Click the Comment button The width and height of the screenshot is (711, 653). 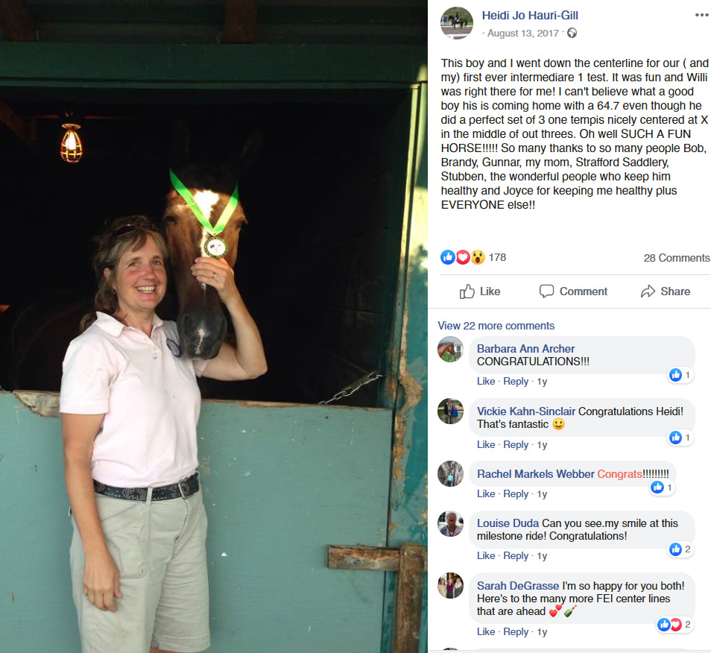pyautogui.click(x=573, y=291)
